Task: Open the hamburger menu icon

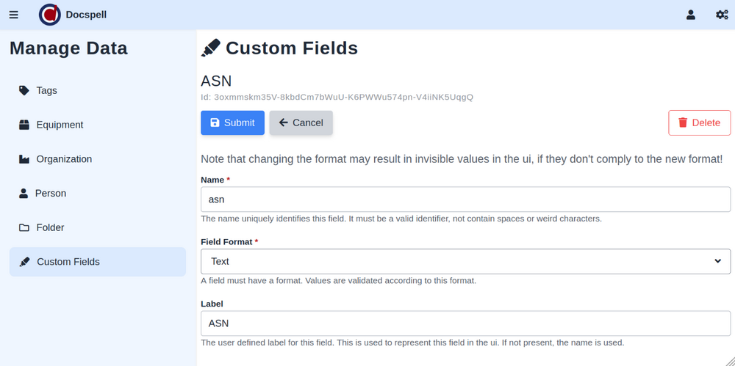Action: 13,15
